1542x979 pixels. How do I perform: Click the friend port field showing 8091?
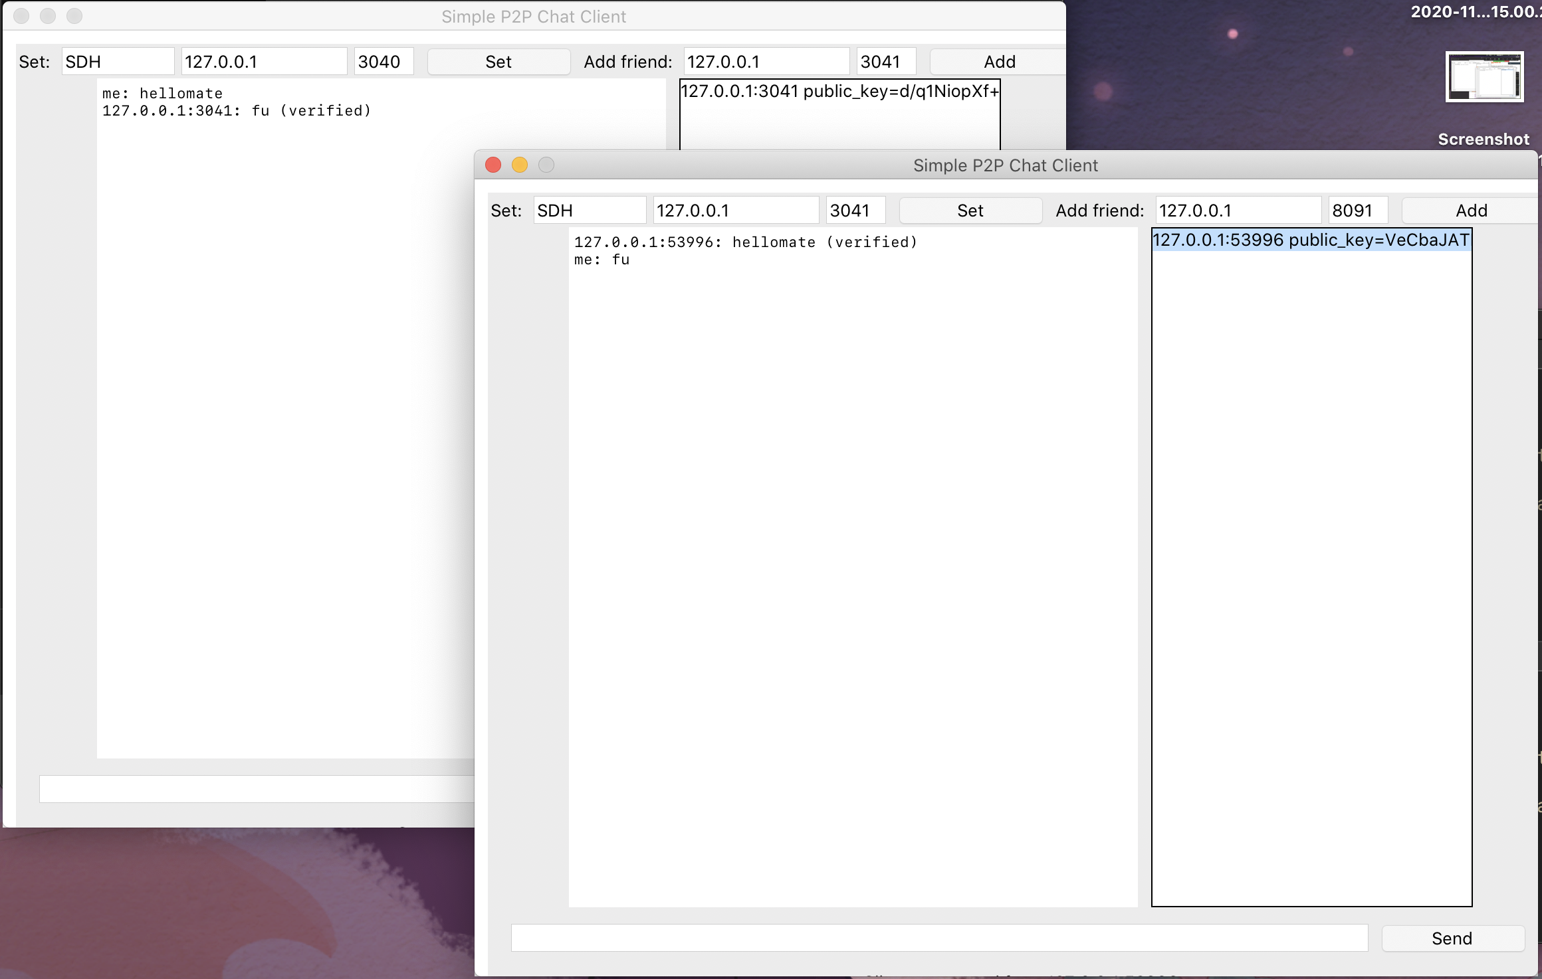1357,211
